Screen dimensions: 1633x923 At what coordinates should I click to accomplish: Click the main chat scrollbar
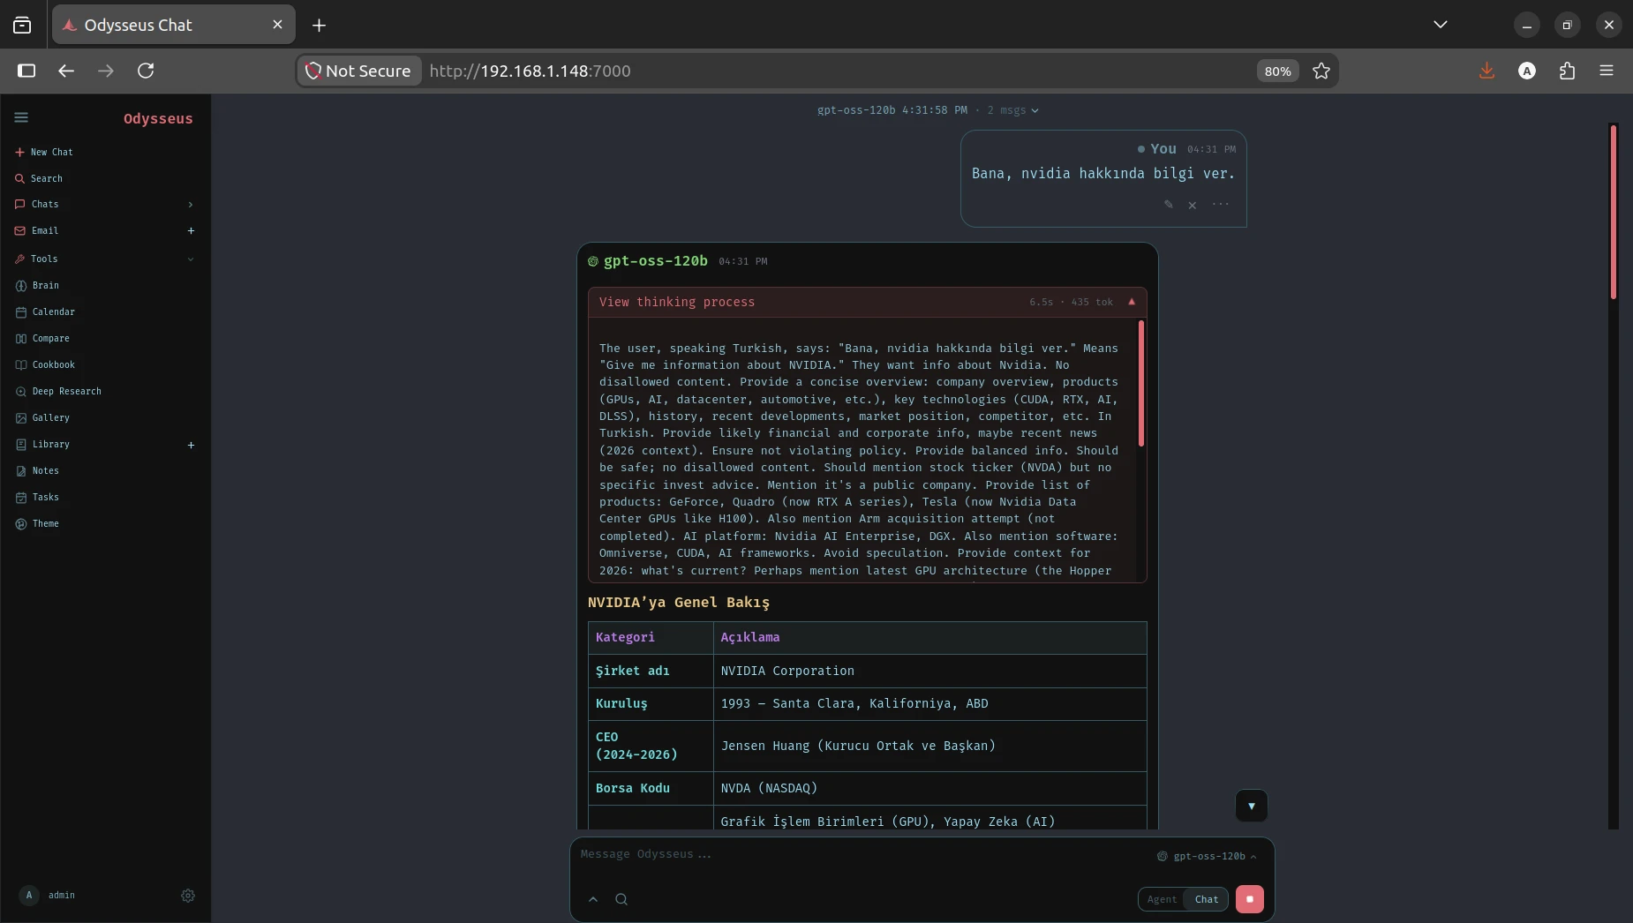pos(1613,212)
